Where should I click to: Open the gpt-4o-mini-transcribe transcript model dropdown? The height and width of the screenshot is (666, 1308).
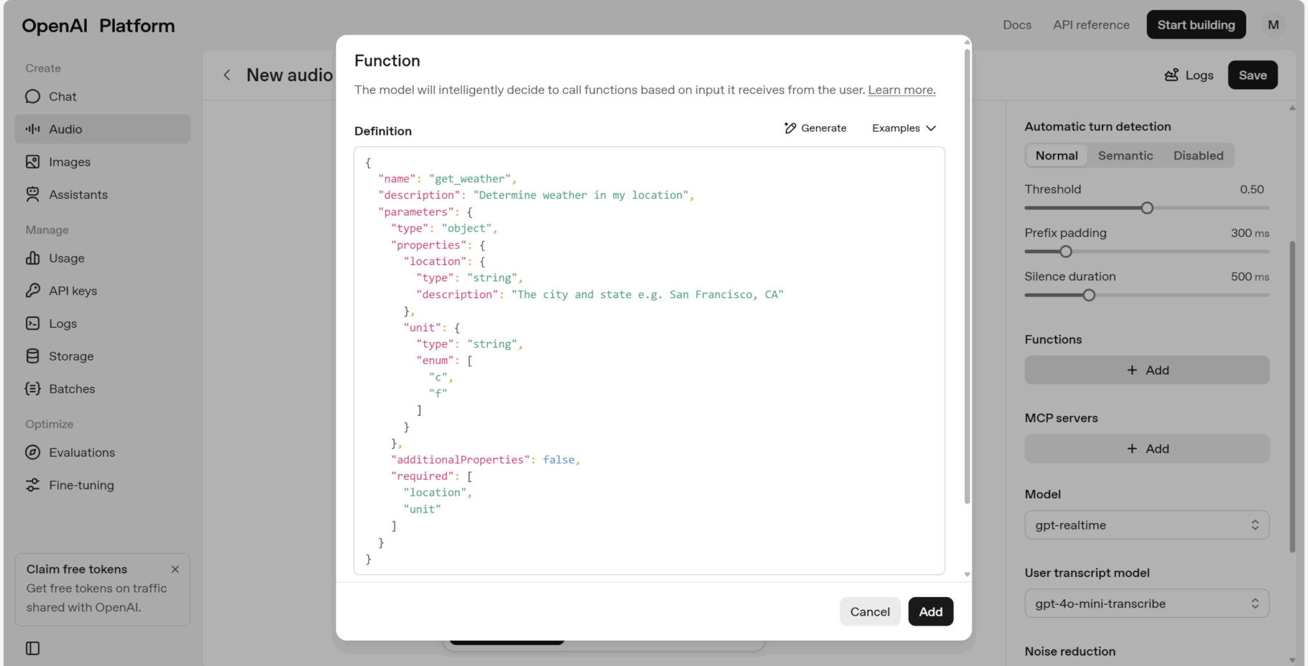tap(1146, 603)
